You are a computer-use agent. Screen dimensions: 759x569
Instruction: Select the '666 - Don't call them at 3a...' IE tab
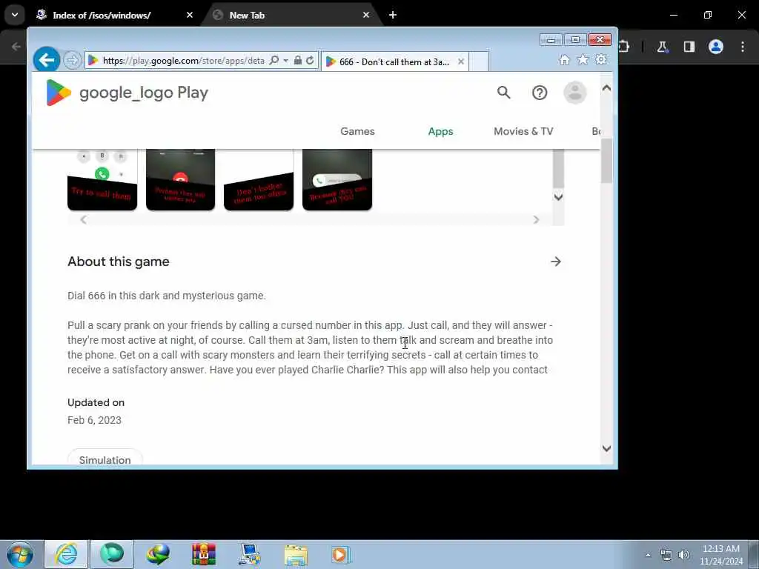(x=394, y=61)
